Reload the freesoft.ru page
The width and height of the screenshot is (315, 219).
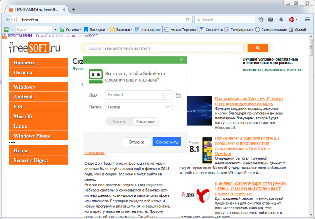tap(188, 20)
